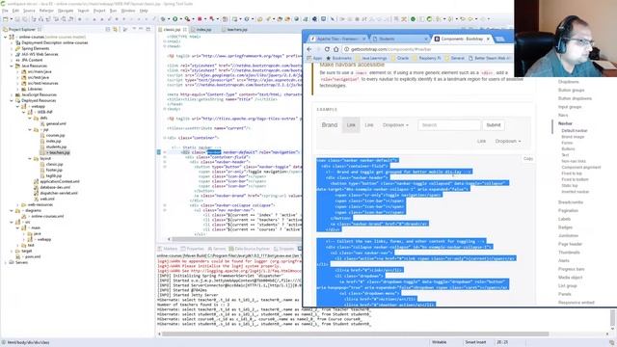617x347 pixels.
Task: Click site info icon before getbootstrap.com URL
Action: 347,49
